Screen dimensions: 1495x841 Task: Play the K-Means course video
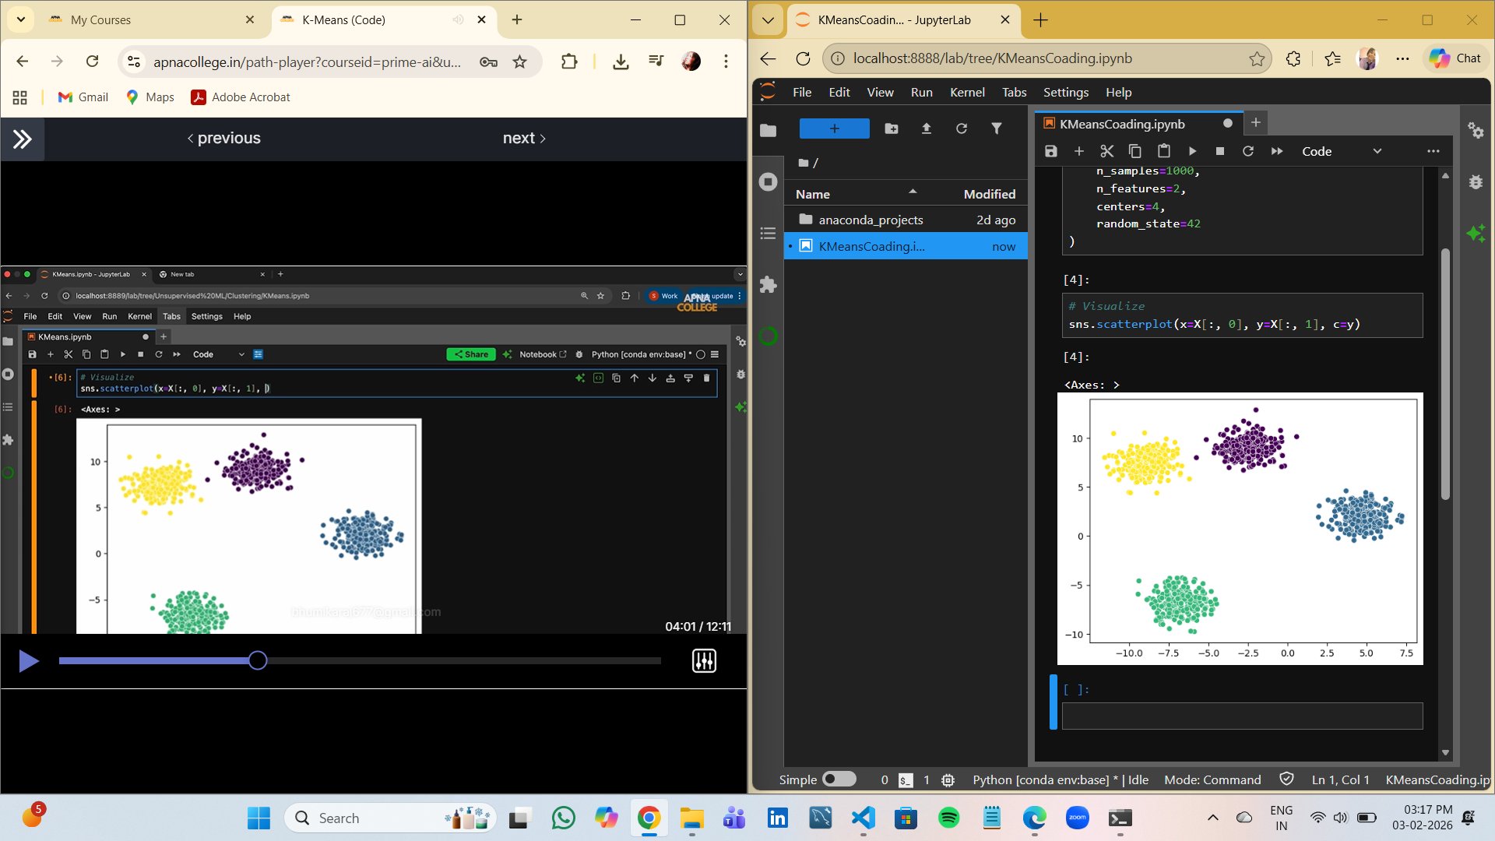click(x=29, y=661)
